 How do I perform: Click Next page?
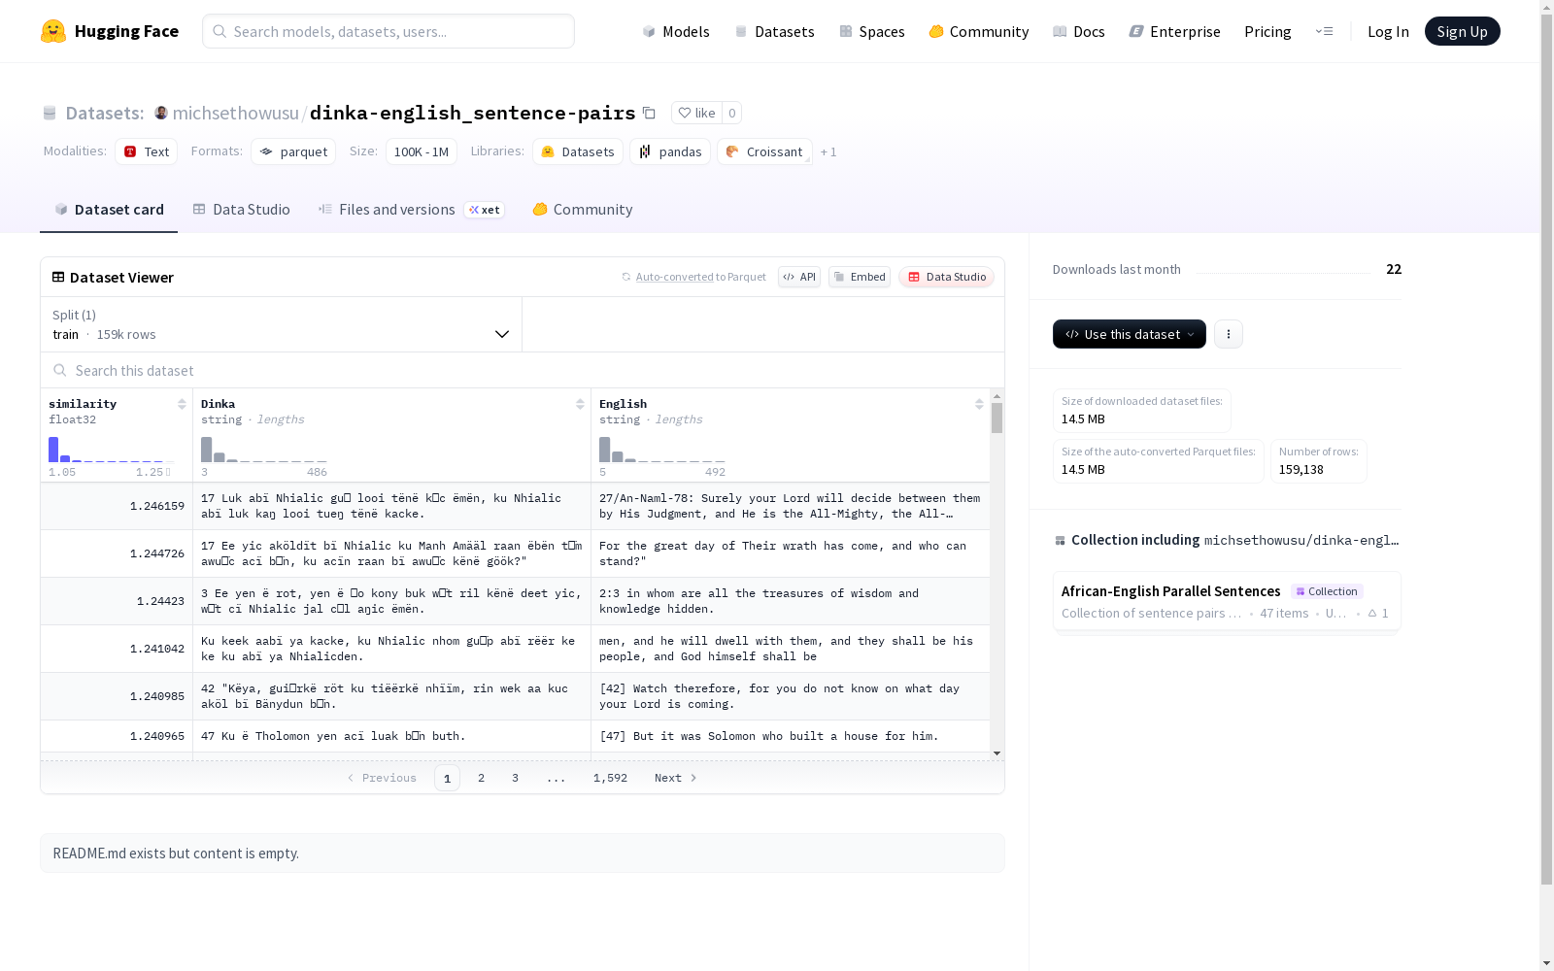click(676, 778)
